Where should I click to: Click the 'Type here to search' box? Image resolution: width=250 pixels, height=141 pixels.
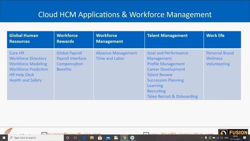(36, 137)
